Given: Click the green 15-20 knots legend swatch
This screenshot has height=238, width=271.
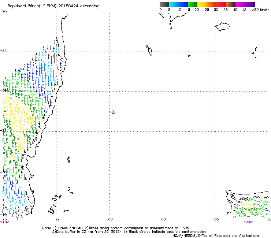Looking at the screenshot, I should click(193, 4).
